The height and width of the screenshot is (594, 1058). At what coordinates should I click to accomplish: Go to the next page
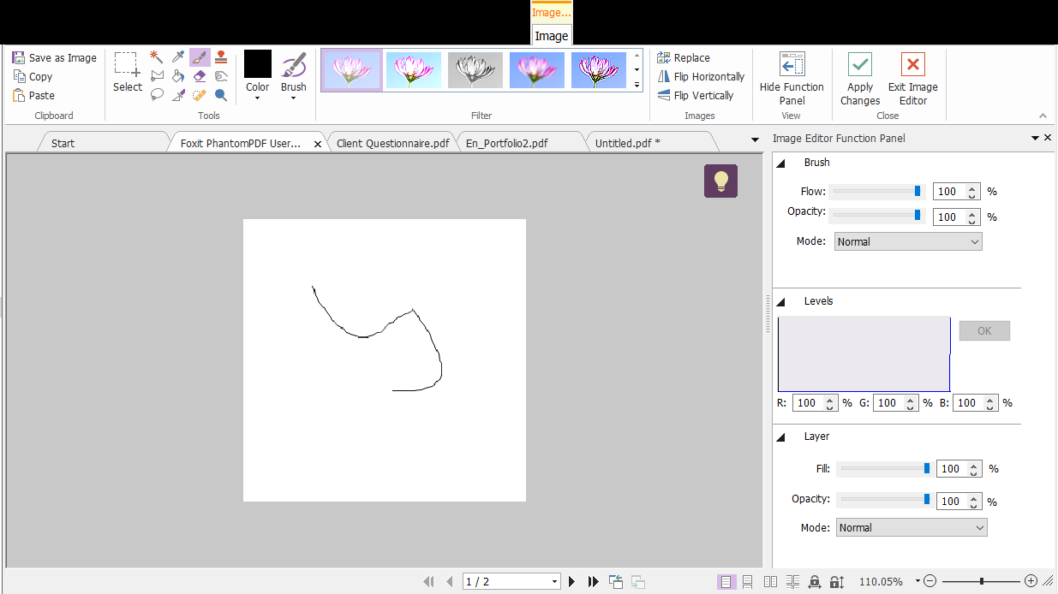572,582
